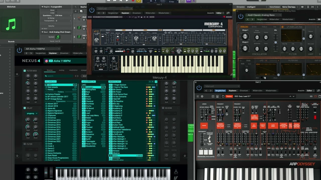
Task: Toggle power button of Nexus 4 plugin window
Action: point(20,50)
